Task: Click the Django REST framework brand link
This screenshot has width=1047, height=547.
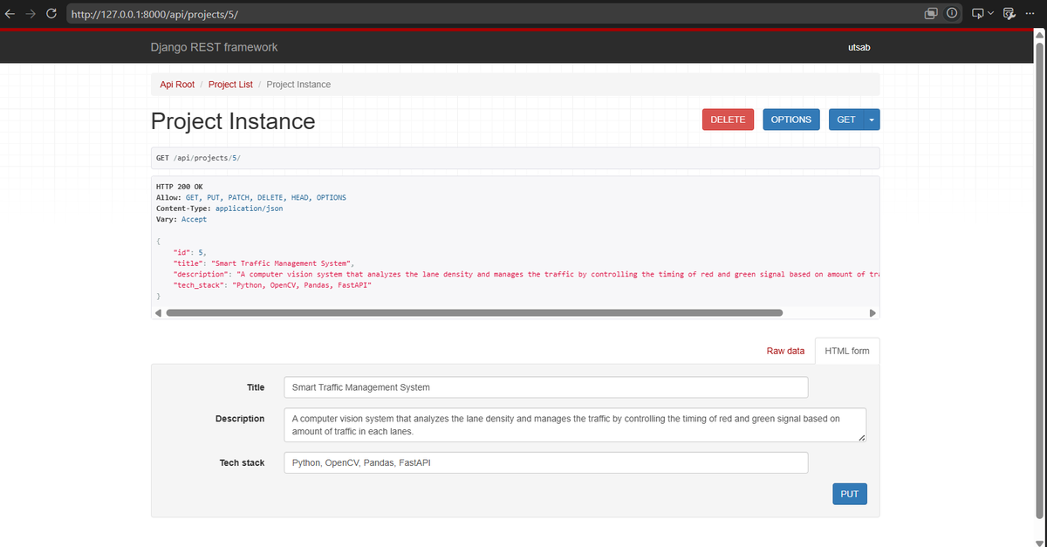Action: click(214, 47)
